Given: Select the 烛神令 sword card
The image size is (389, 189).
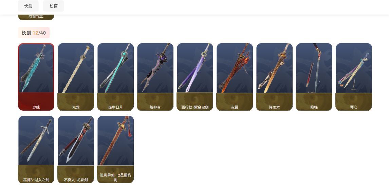Looking at the screenshot, I should coord(155,77).
